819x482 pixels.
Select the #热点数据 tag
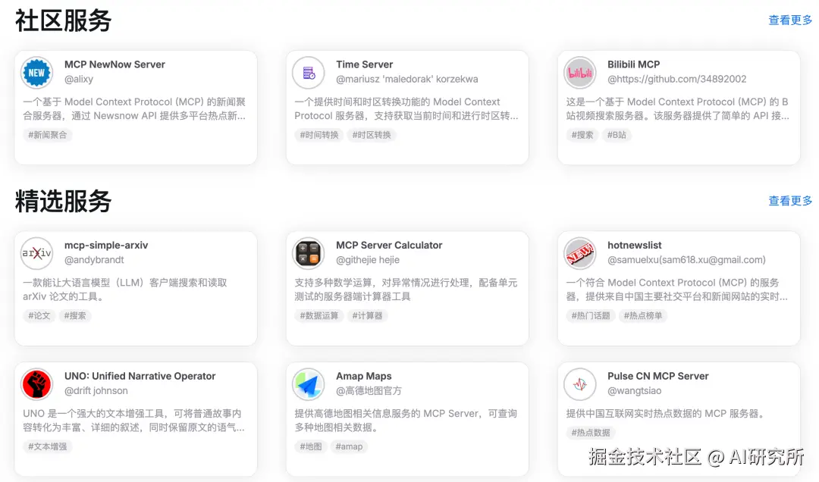pyautogui.click(x=591, y=433)
